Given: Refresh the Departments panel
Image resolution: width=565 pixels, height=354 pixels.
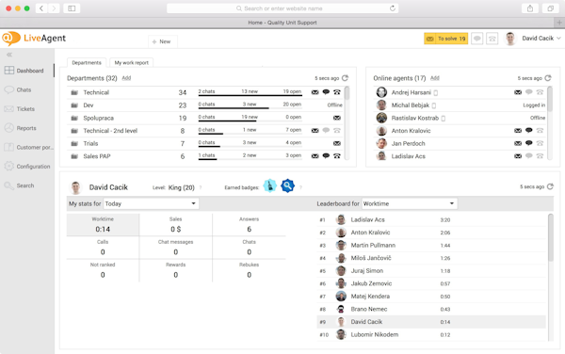Looking at the screenshot, I should point(345,78).
